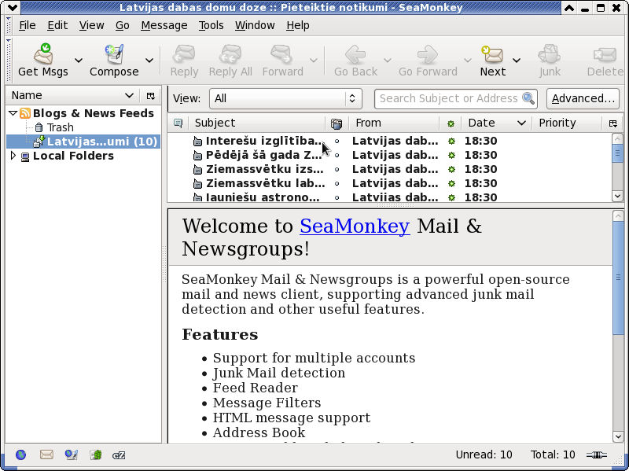Image resolution: width=629 pixels, height=471 pixels.
Task: Click the Reply All toolbar button
Action: pos(230,61)
